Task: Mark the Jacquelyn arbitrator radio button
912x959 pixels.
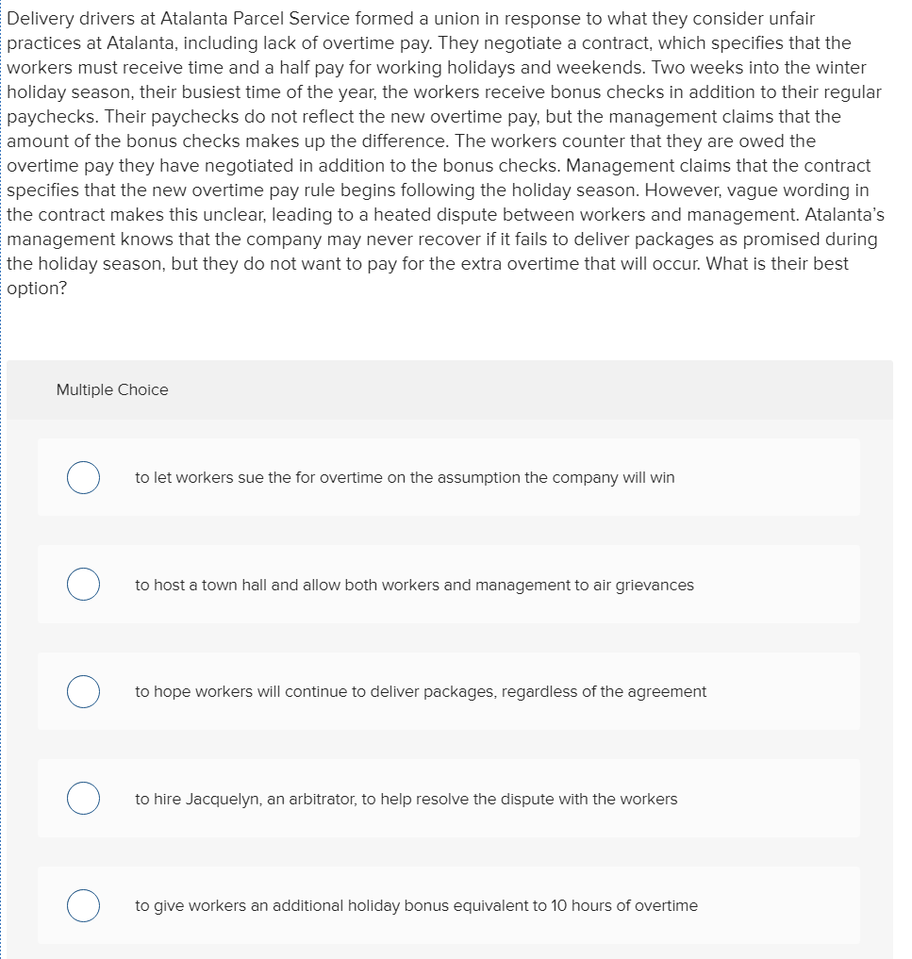Action: (x=84, y=799)
